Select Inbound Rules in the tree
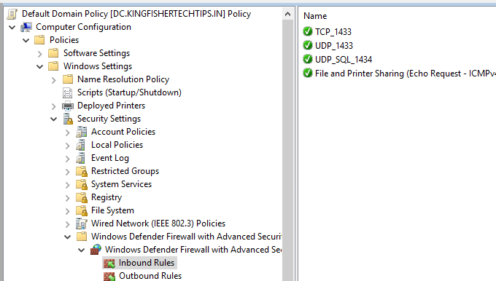The width and height of the screenshot is (496, 281). pos(147,263)
